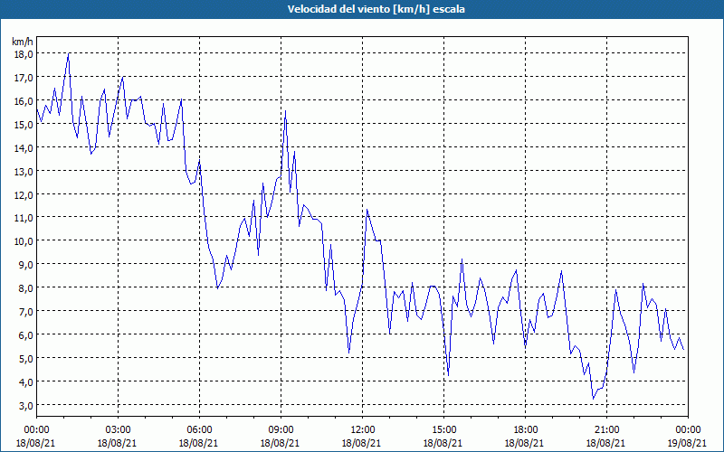This screenshot has width=724, height=452.
Task: Click the 18:00 time axis label
Action: pyautogui.click(x=525, y=430)
